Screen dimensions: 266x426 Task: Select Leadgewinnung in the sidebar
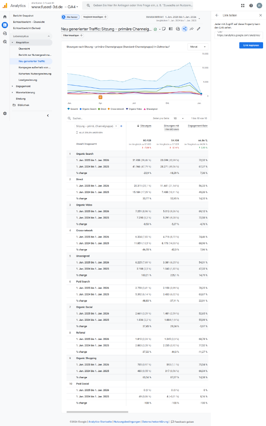(28, 80)
